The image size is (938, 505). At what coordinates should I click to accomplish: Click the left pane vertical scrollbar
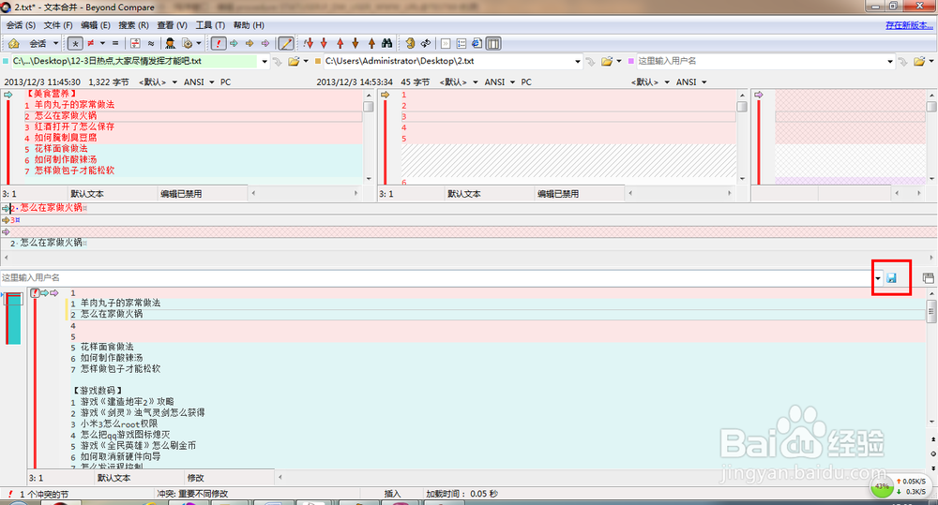[x=369, y=136]
